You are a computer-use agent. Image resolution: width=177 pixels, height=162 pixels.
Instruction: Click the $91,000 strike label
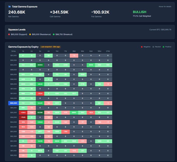tap(14, 56)
